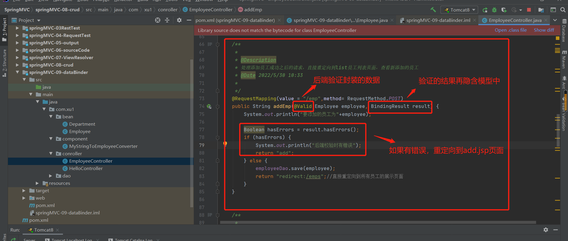
Task: Toggle the Structure tool window stripe button
Action: 4,63
